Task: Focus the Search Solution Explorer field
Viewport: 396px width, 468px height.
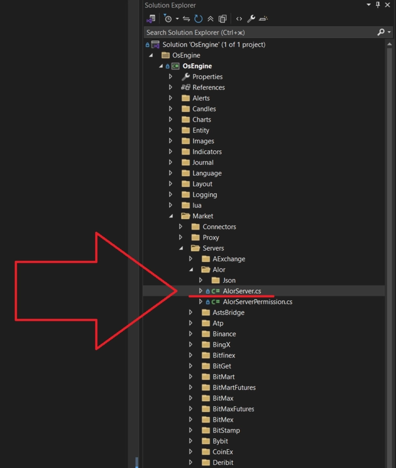Action: tap(260, 32)
